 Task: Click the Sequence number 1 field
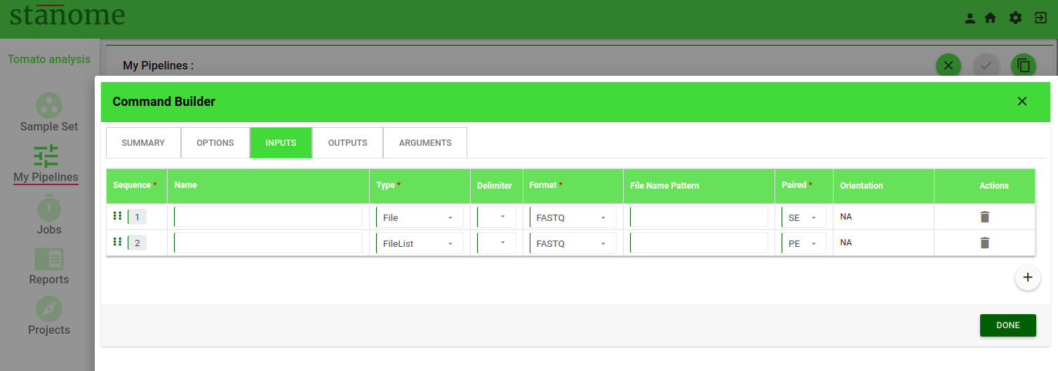click(x=138, y=217)
